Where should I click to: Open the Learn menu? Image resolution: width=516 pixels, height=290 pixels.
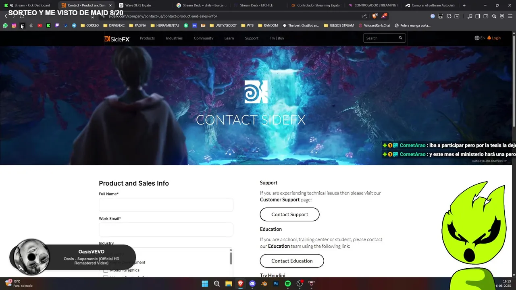[229, 38]
